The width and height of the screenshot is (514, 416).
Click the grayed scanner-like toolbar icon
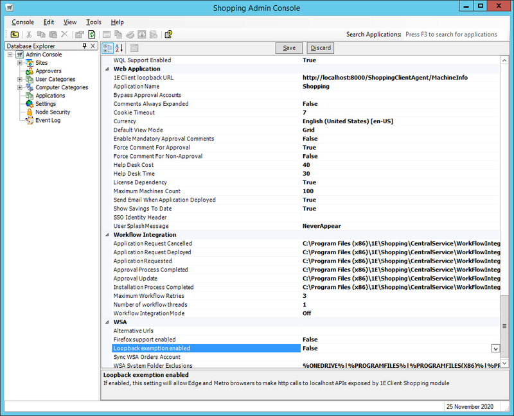point(130,35)
